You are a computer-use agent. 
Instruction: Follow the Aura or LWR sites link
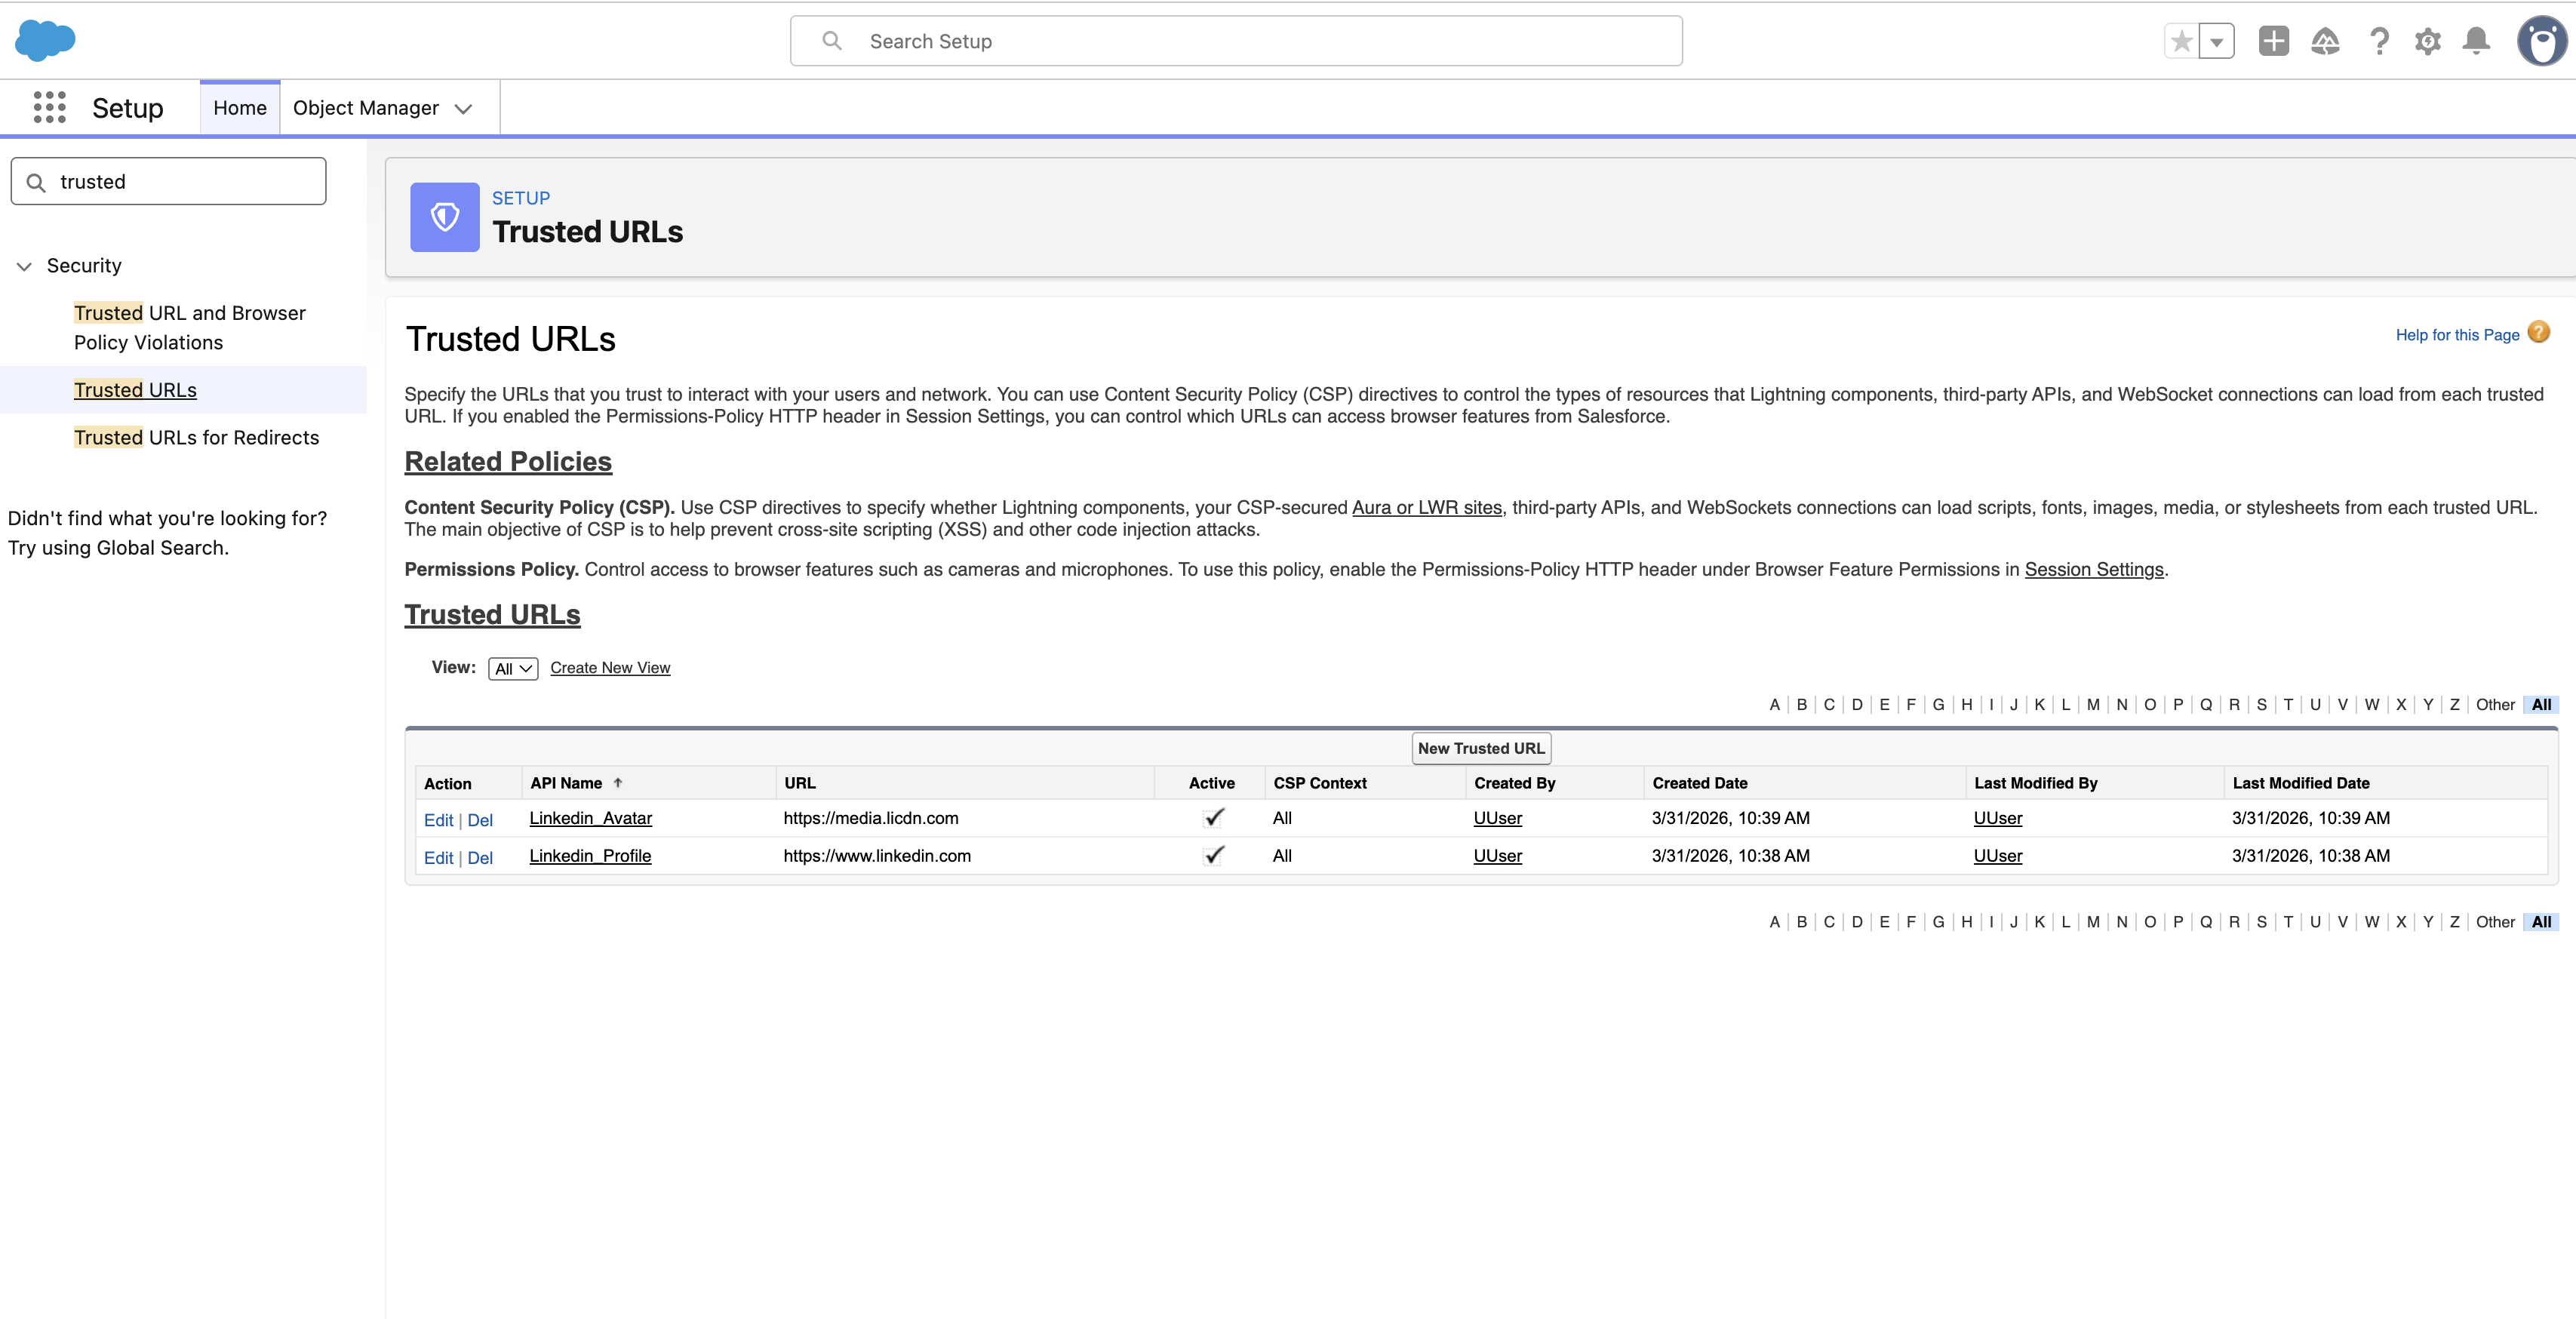[x=1427, y=507]
